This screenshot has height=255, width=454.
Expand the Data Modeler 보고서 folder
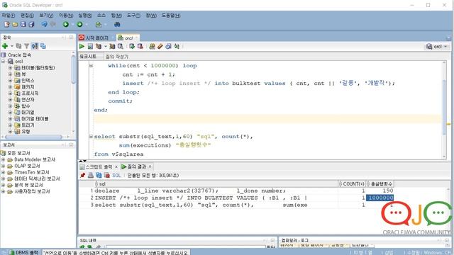[x=3, y=159]
